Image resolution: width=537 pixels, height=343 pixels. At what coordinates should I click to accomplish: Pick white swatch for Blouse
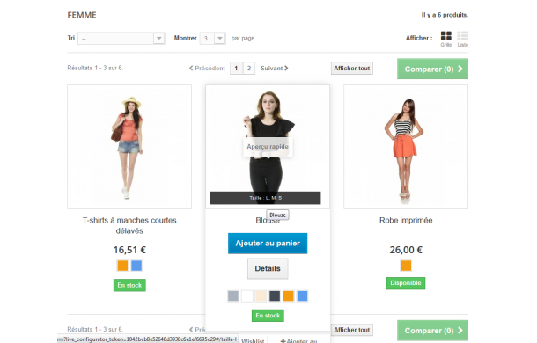246,296
